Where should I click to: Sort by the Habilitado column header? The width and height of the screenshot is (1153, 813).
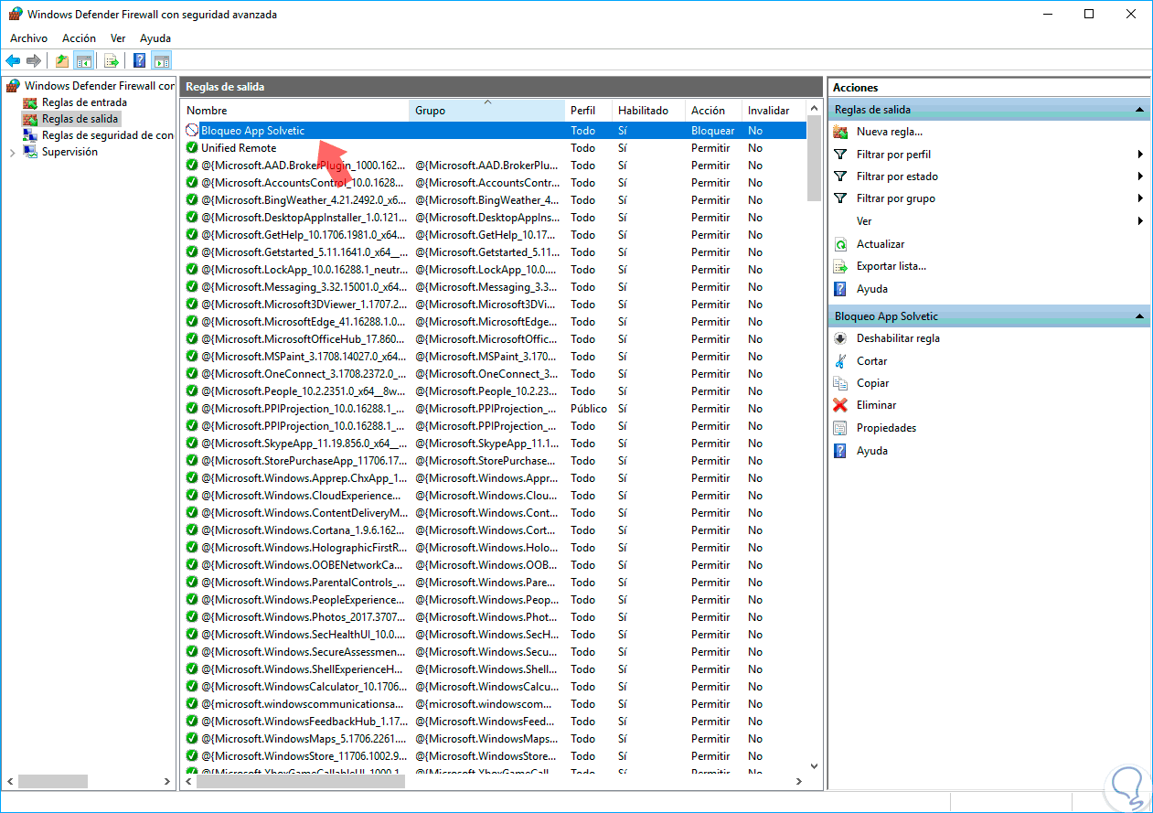(x=648, y=110)
